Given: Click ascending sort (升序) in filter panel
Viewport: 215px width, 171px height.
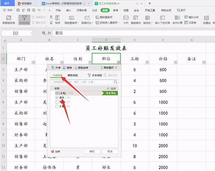Looking at the screenshot, I should click(56, 68).
